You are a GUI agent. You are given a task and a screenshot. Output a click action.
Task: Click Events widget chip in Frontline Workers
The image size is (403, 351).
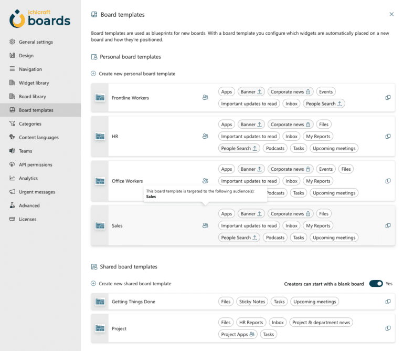pyautogui.click(x=326, y=92)
